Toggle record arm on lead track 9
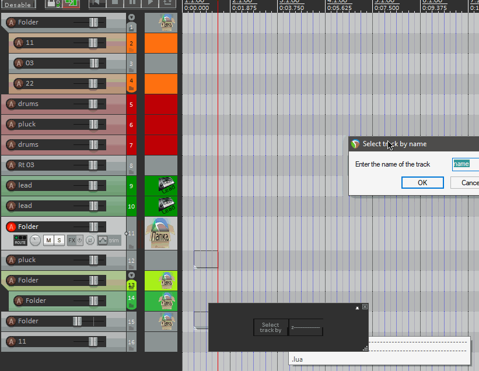 coord(11,186)
